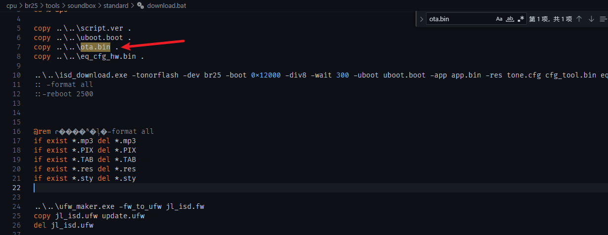
Task: Click the highlighted ota.bin match
Action: (x=95, y=47)
